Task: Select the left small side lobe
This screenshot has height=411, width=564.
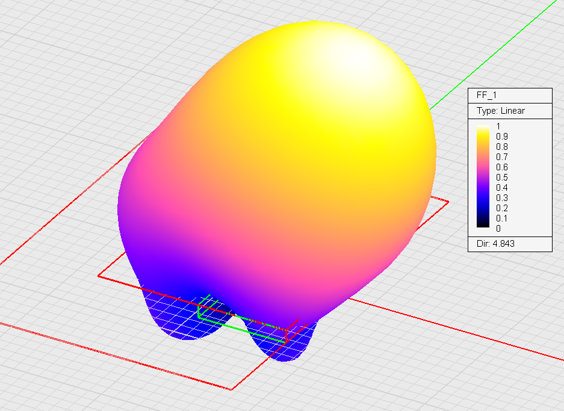Action: click(175, 319)
